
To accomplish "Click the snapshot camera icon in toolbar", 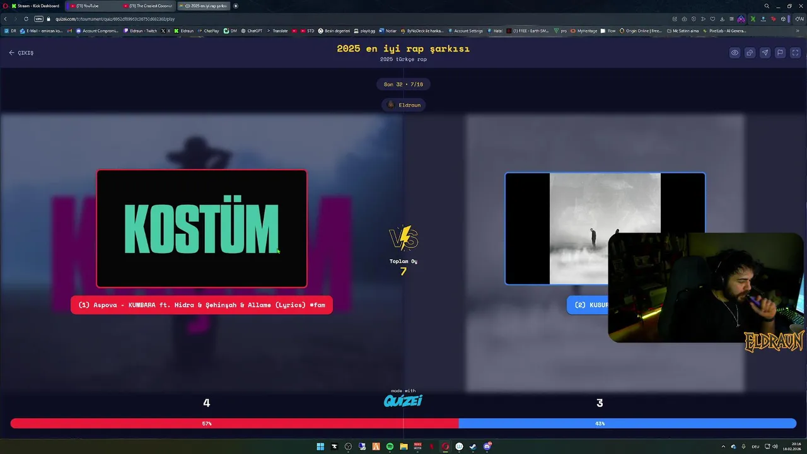I will [684, 19].
